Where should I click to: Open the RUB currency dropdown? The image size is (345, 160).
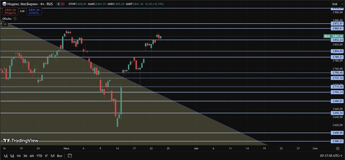(337, 4)
